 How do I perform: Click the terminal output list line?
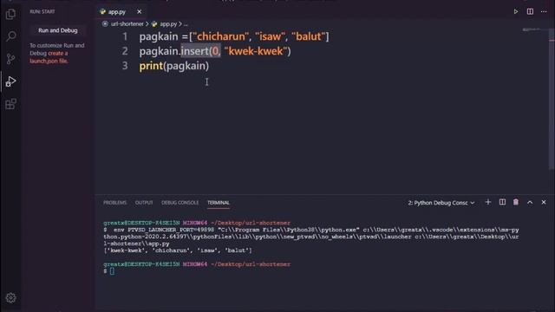tap(178, 250)
